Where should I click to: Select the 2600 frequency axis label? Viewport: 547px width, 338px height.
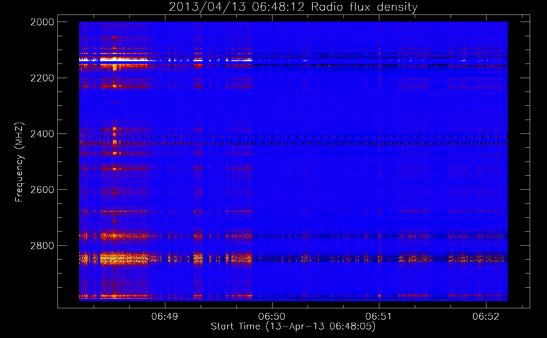(42, 190)
